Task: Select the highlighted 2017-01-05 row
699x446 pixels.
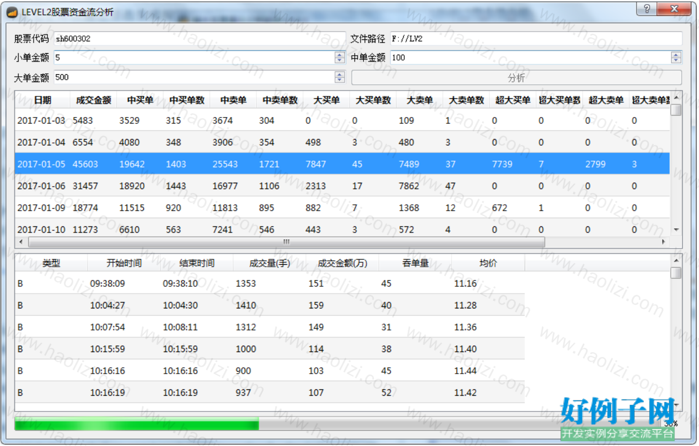Action: tap(342, 164)
